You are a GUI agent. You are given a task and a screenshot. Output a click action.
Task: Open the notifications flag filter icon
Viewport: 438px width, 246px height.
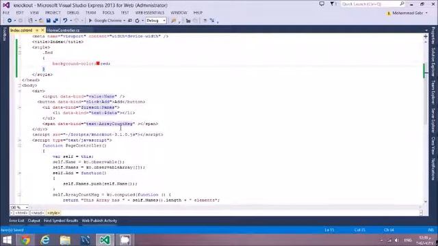point(332,4)
